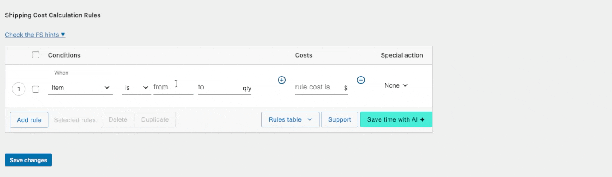Check the checkbox for rule 1
Viewport: 612px width, 177px height.
pos(36,89)
